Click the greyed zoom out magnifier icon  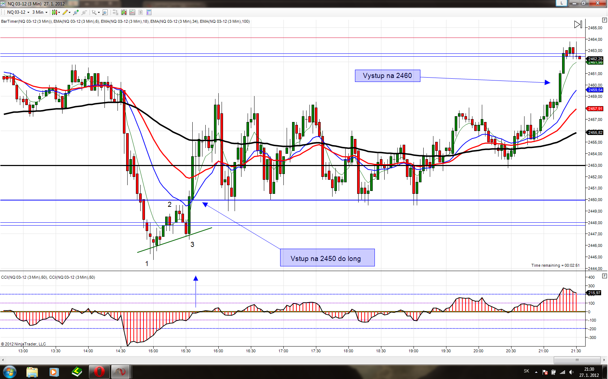pyautogui.click(x=84, y=12)
